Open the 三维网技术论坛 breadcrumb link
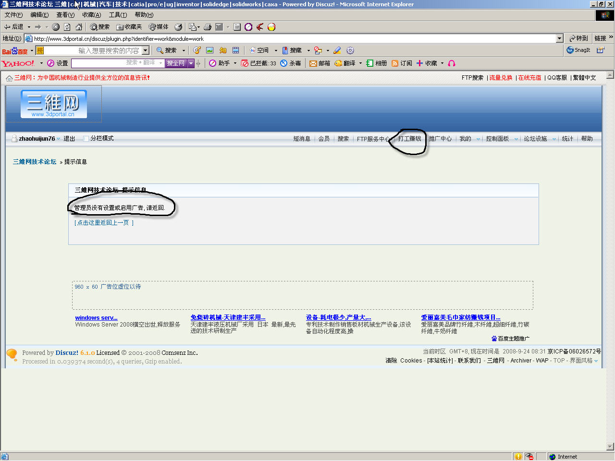The width and height of the screenshot is (615, 461). [x=35, y=162]
